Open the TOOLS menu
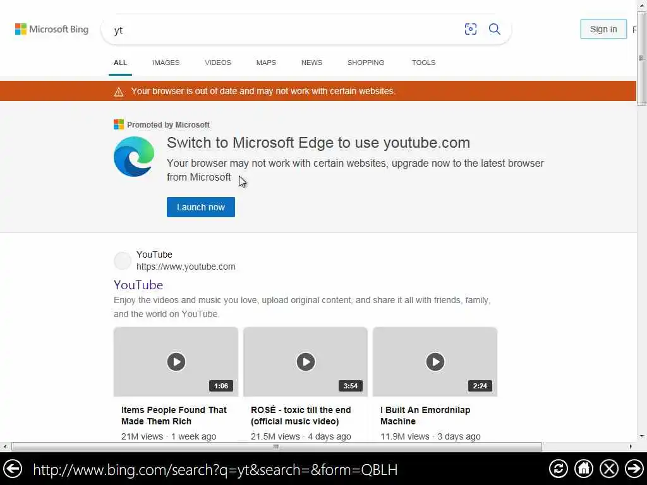The width and height of the screenshot is (647, 485). coord(423,63)
